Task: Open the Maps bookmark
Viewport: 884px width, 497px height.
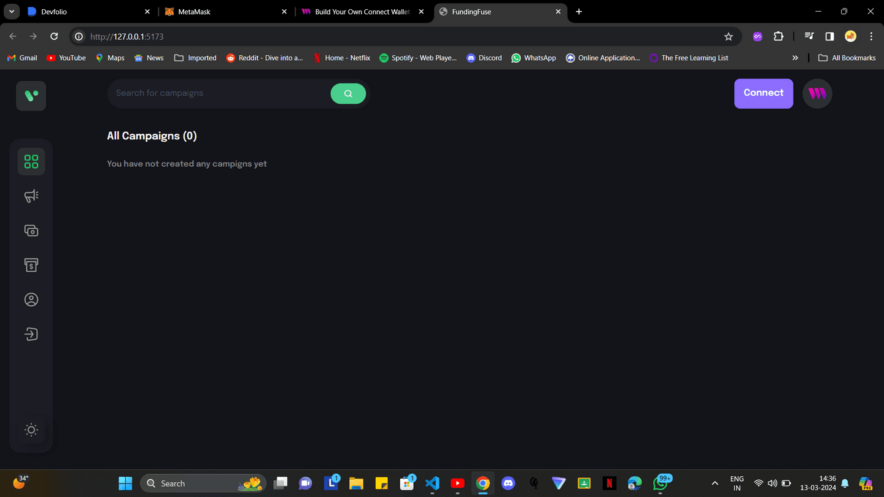Action: pyautogui.click(x=110, y=58)
